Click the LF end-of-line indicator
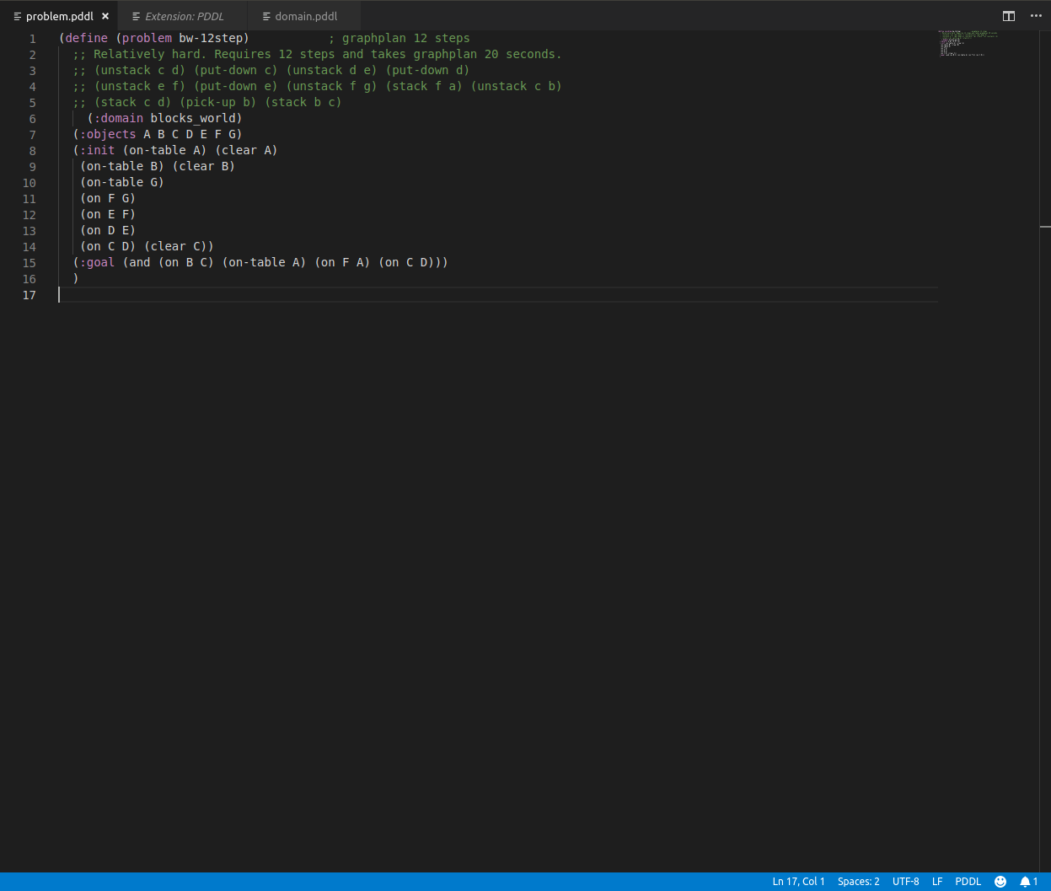The image size is (1051, 891). point(937,881)
